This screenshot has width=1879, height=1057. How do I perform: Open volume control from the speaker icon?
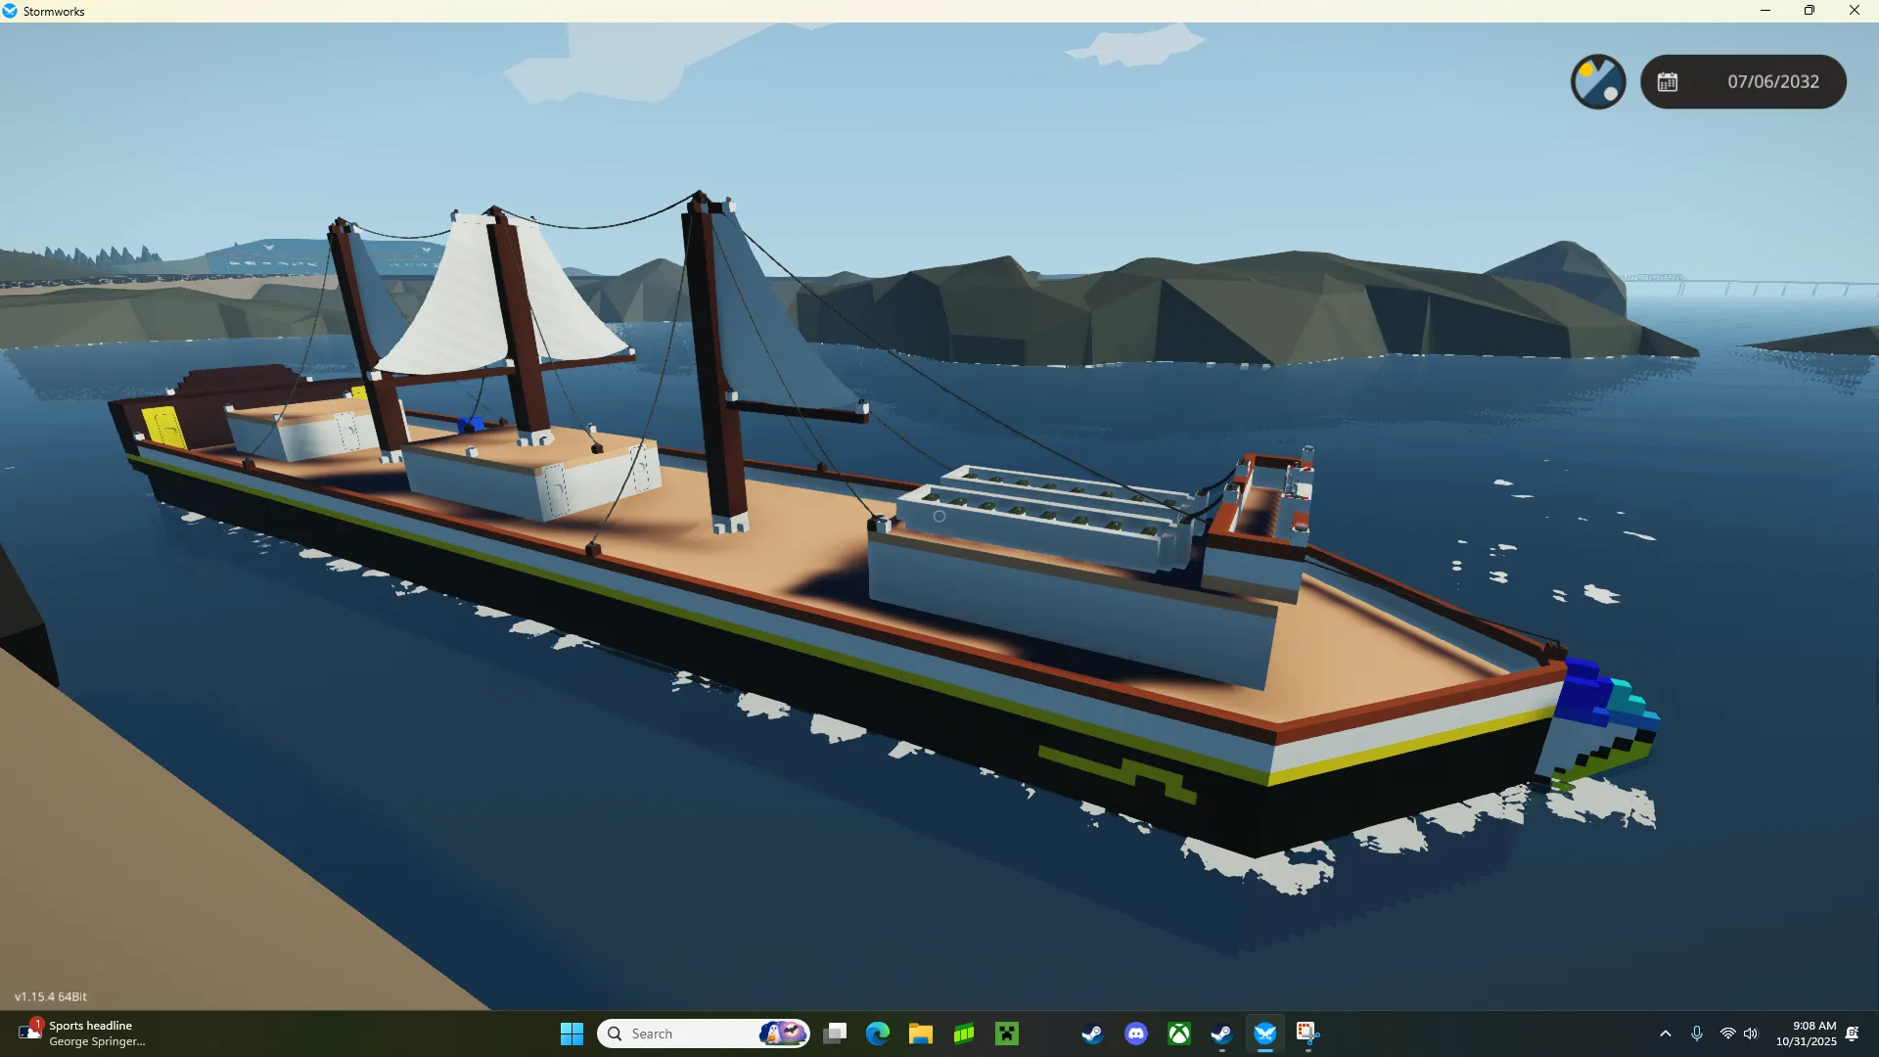point(1751,1034)
